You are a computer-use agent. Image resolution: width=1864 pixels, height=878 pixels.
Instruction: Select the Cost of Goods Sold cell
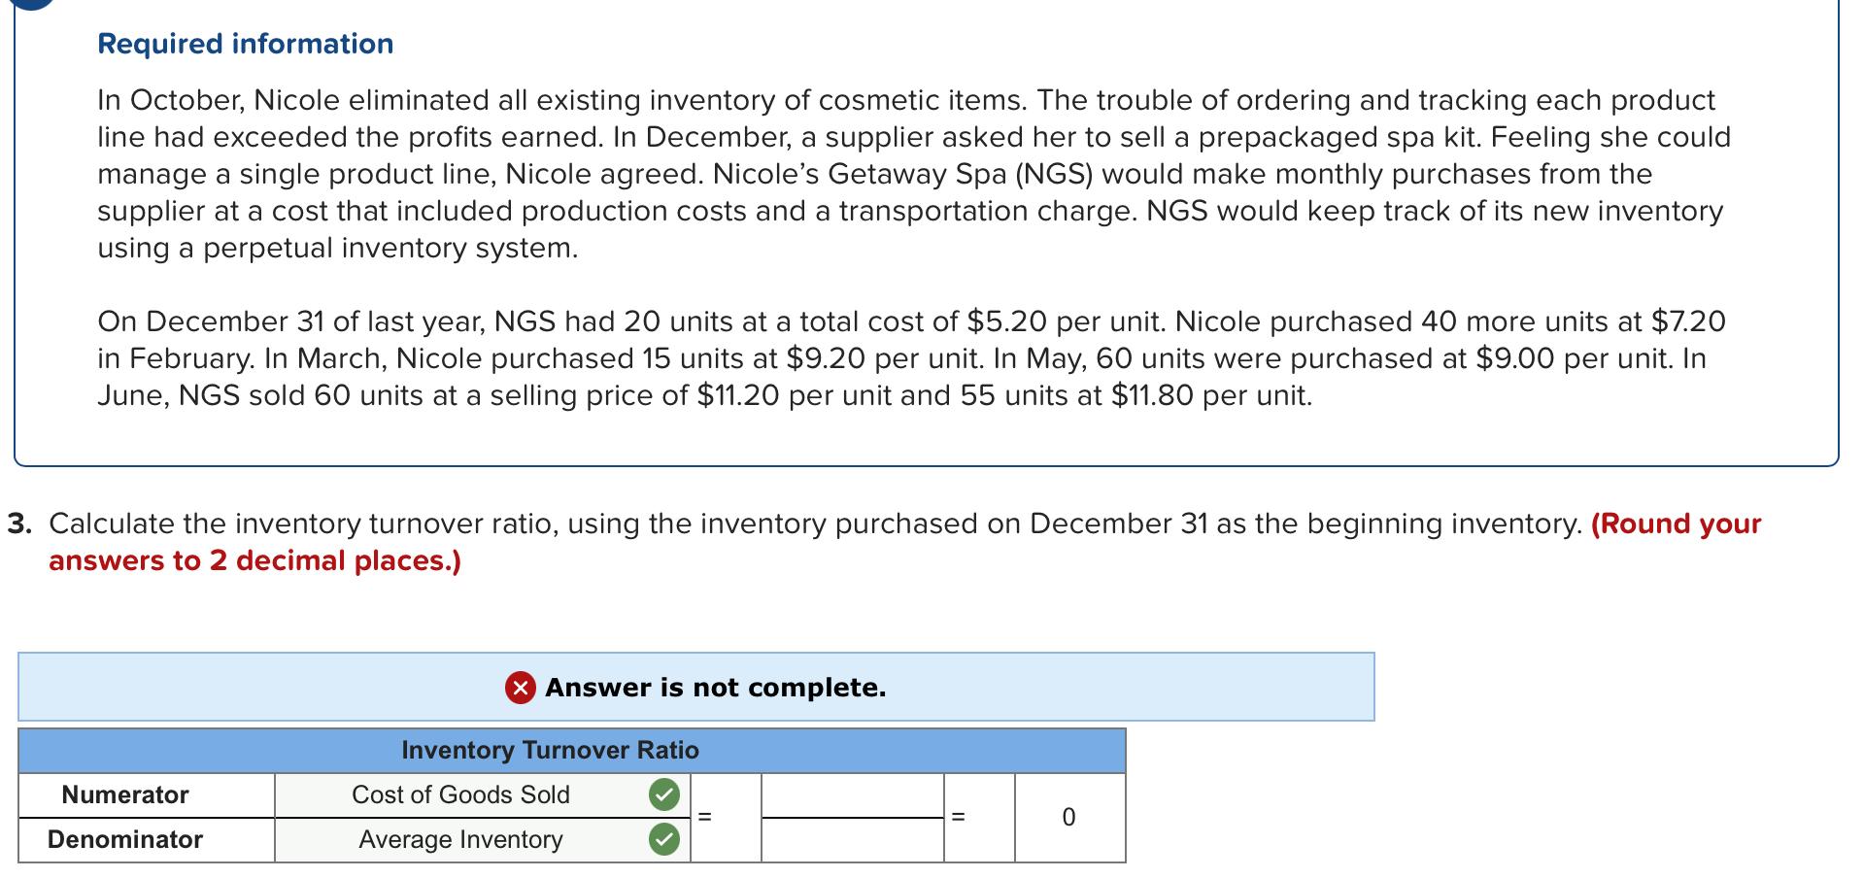[x=460, y=794]
